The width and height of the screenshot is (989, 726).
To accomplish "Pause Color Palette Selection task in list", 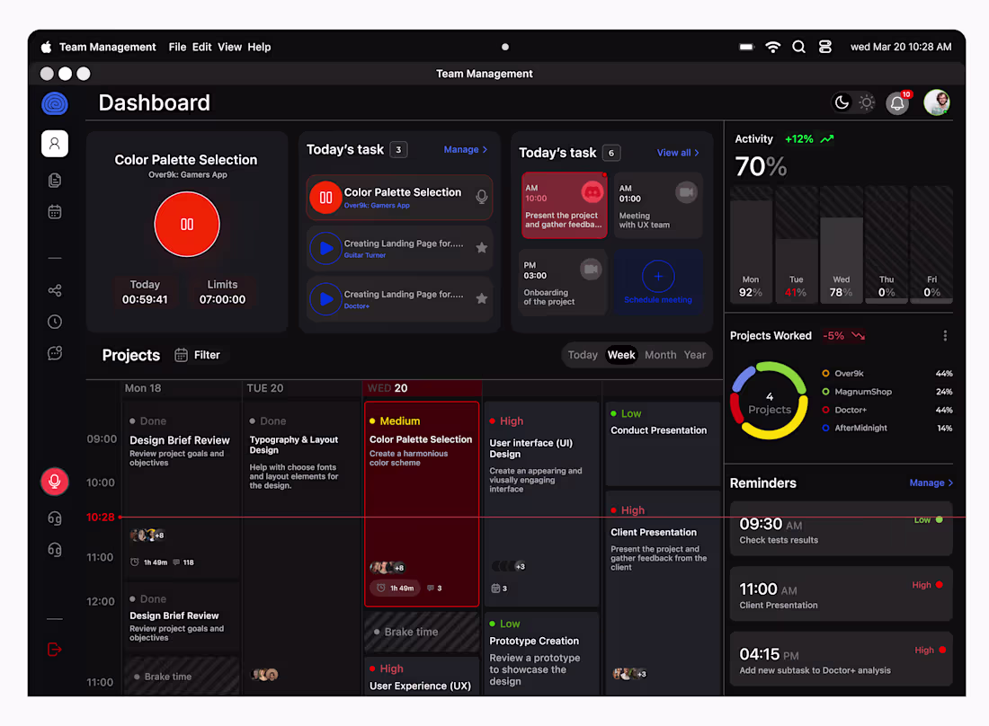I will pos(325,198).
